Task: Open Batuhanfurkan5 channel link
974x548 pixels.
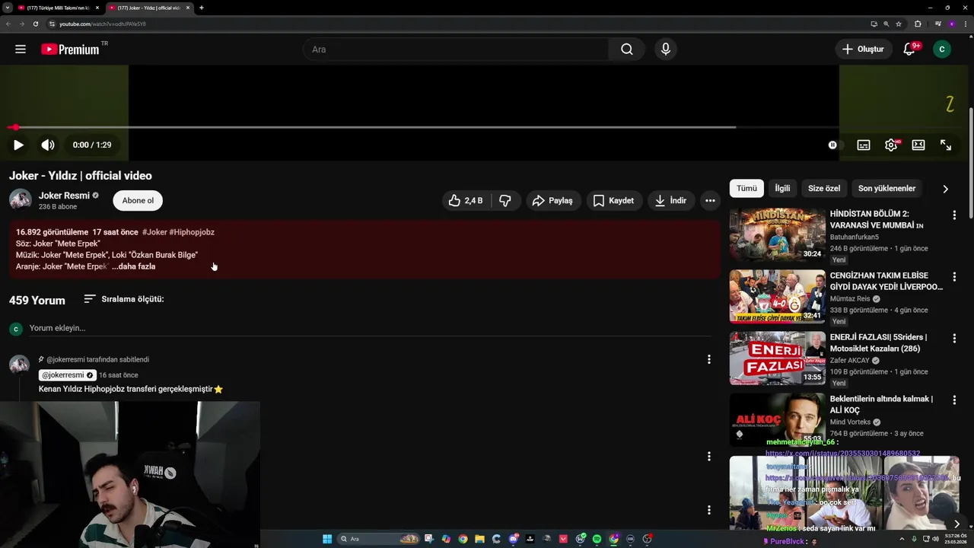Action: point(855,237)
